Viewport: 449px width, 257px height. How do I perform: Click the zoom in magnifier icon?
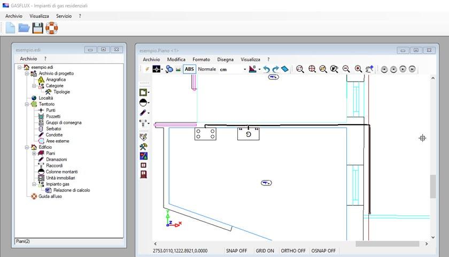[358, 69]
